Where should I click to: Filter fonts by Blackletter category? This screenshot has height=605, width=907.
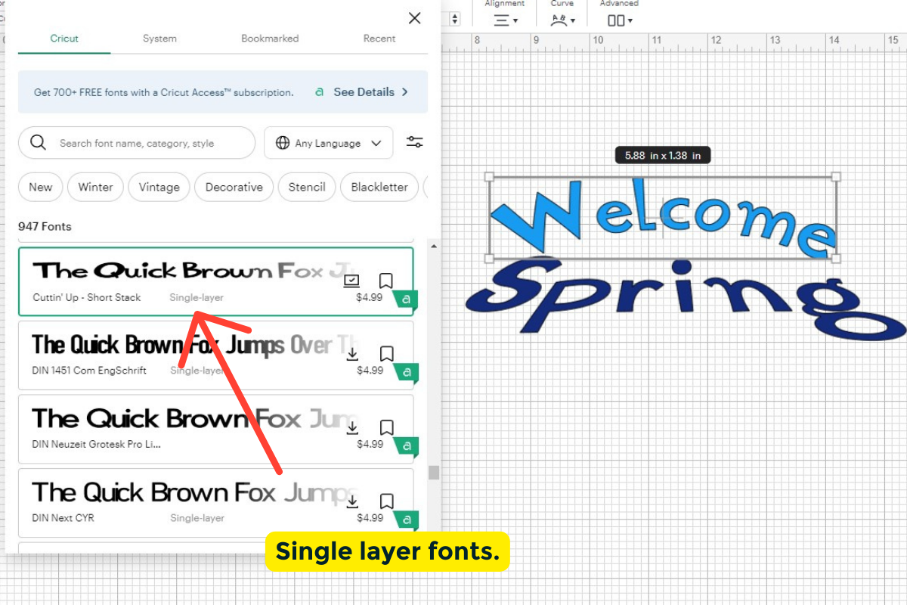tap(379, 188)
